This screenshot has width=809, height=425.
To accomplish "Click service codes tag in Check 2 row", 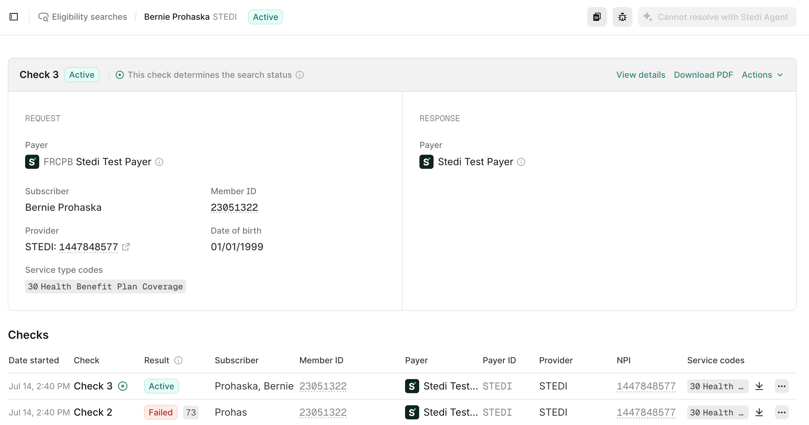I will click(718, 412).
